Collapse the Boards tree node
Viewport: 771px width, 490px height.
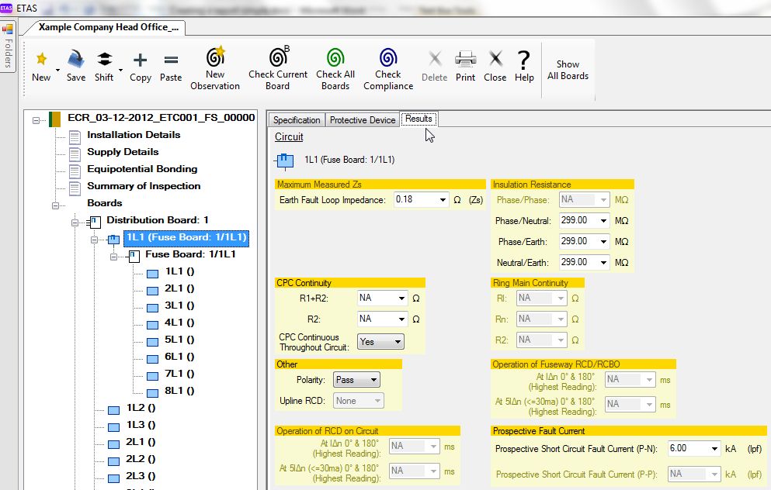pyautogui.click(x=56, y=205)
